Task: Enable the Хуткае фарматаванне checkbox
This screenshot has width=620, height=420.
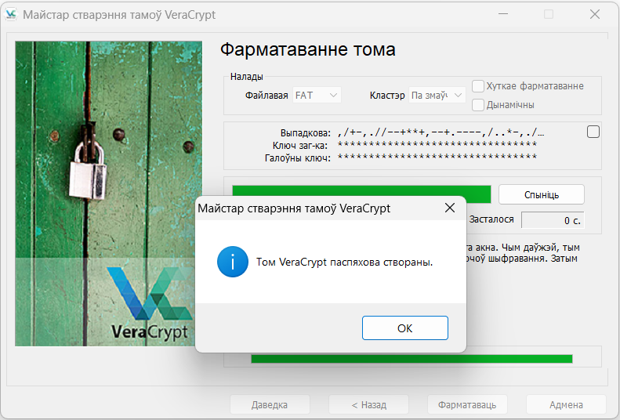Action: pyautogui.click(x=478, y=85)
